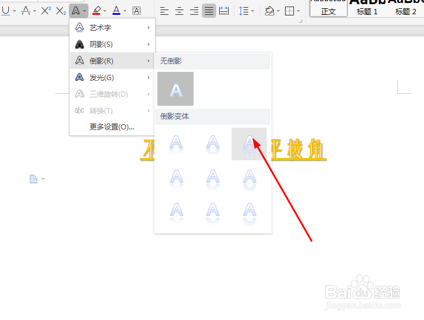Select the 标题 2 style

pos(406,8)
